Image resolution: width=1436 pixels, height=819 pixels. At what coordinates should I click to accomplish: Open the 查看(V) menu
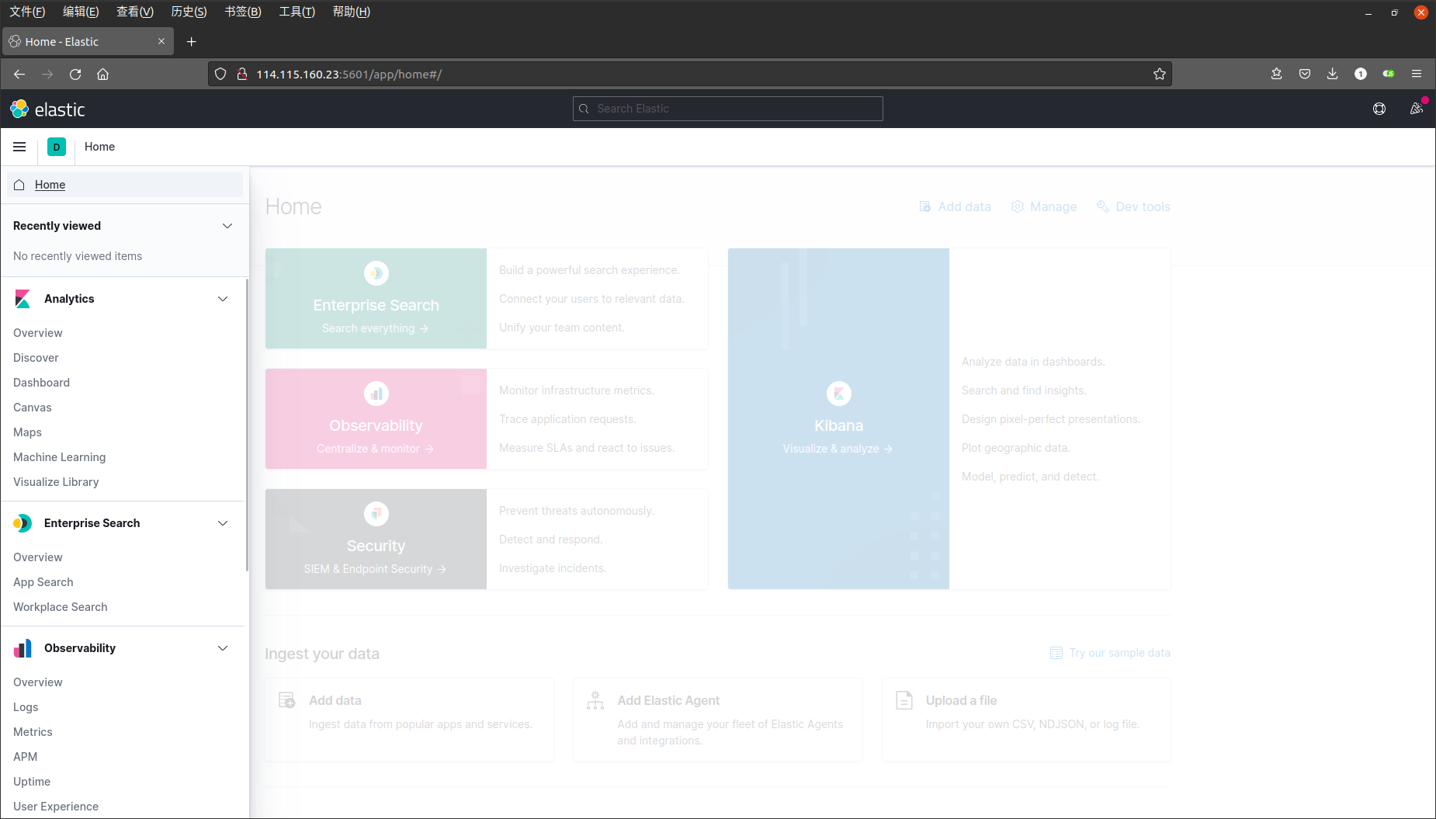pos(135,12)
